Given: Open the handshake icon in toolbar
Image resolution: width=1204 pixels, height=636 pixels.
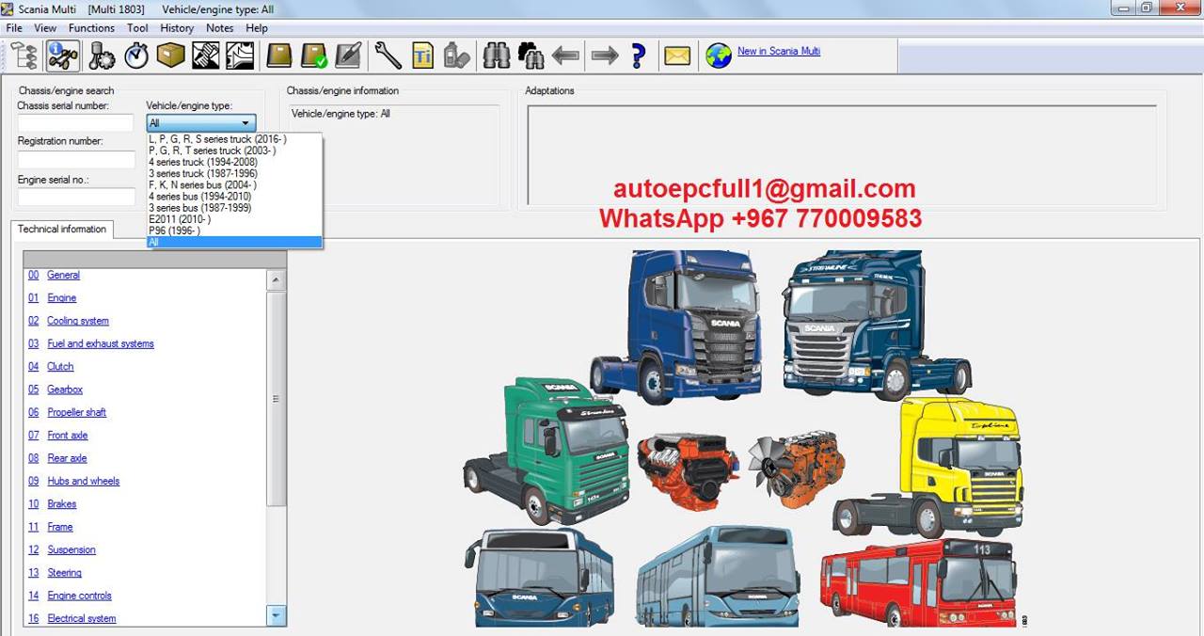Looking at the screenshot, I should click(205, 56).
